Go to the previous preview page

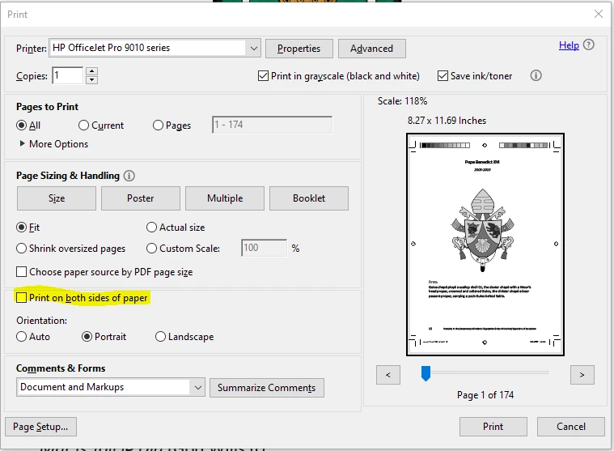(388, 375)
